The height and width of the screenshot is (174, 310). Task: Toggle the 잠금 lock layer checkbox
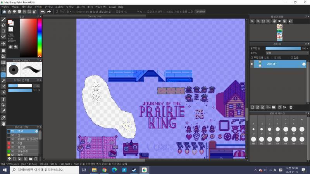pyautogui.click(x=292, y=58)
